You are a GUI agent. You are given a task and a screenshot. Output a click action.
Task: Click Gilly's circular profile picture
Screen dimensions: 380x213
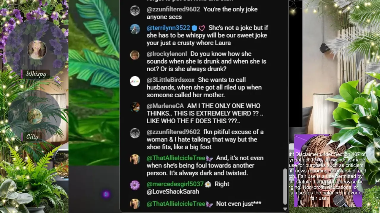pyautogui.click(x=35, y=116)
